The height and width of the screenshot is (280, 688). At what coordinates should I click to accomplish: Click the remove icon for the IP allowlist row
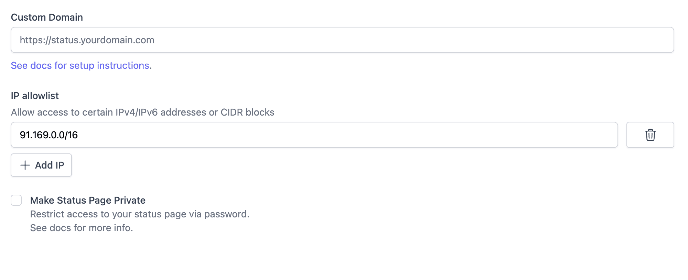click(x=650, y=135)
